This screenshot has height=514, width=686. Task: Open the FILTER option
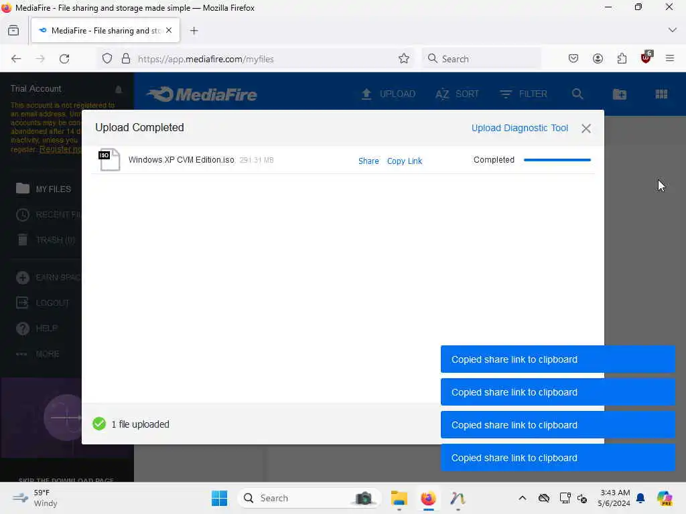pos(524,94)
